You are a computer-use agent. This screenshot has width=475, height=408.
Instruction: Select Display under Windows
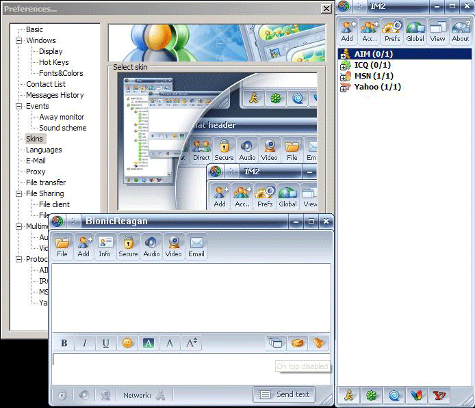point(51,51)
